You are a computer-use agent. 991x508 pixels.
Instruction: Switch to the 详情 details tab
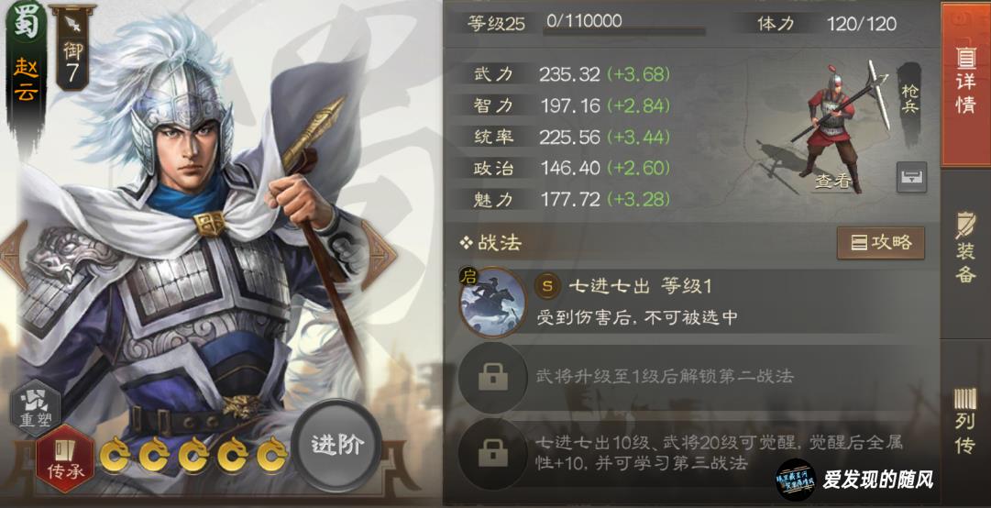(965, 83)
